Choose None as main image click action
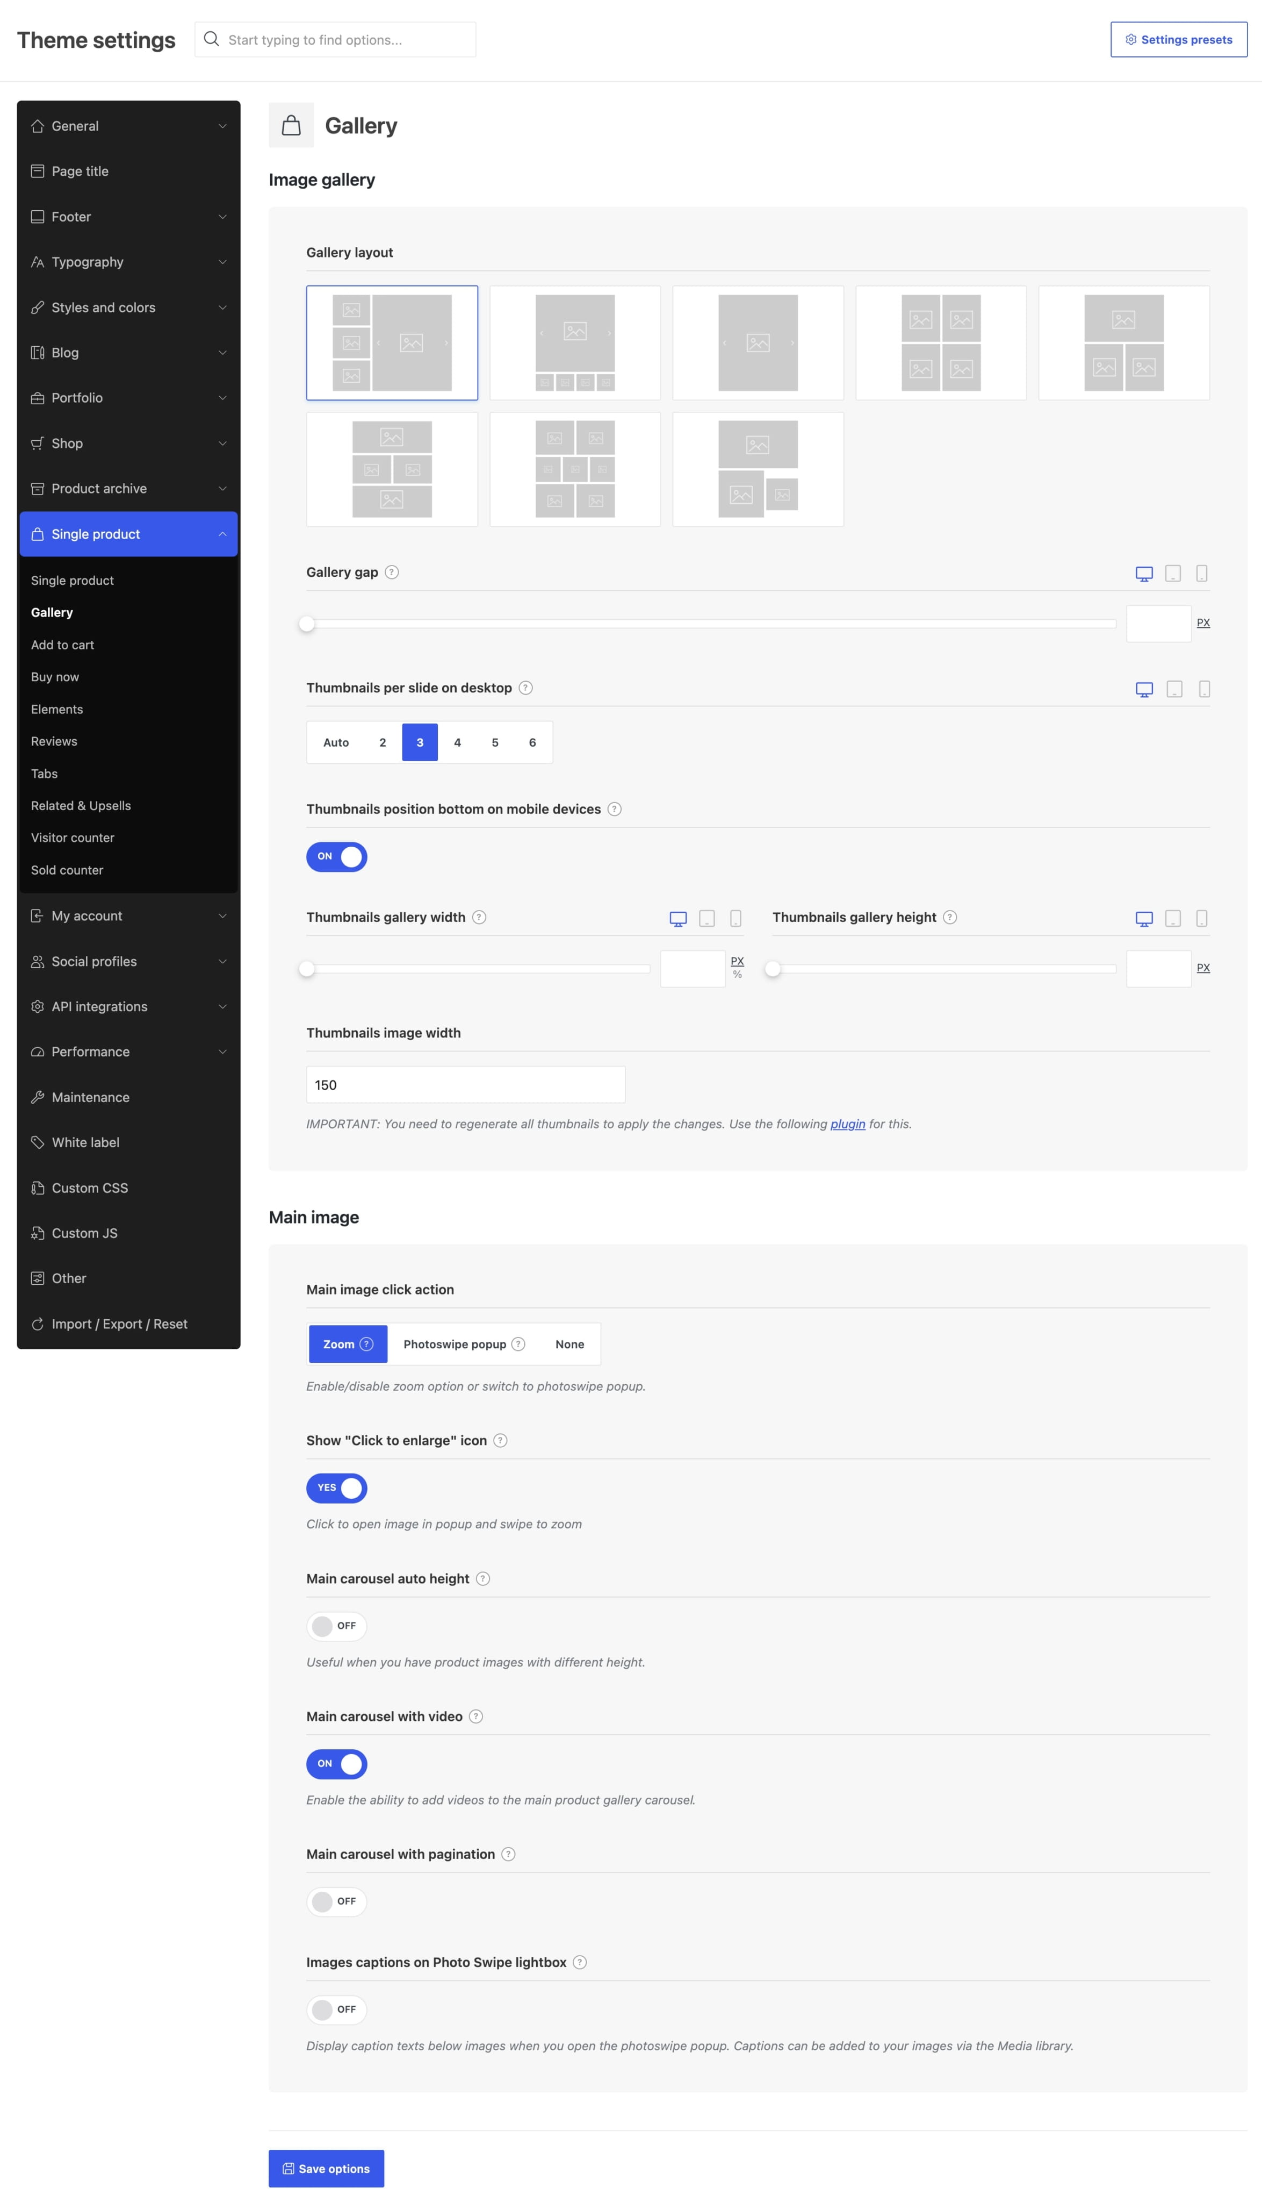This screenshot has width=1262, height=2203. 569,1344
